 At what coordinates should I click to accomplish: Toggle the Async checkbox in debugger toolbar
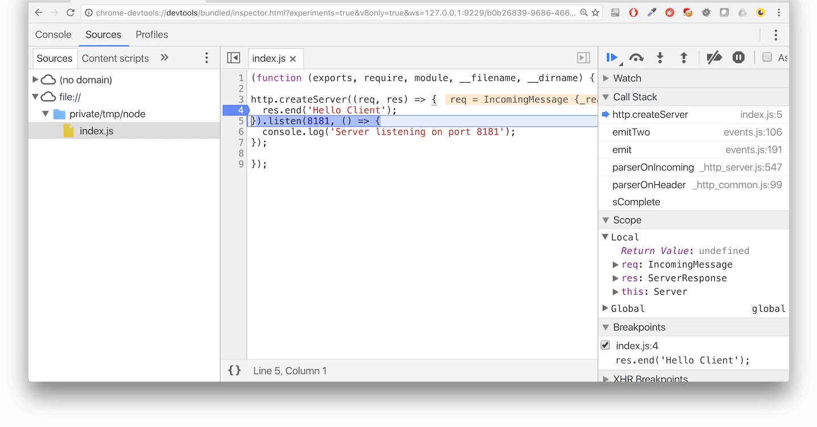click(767, 57)
